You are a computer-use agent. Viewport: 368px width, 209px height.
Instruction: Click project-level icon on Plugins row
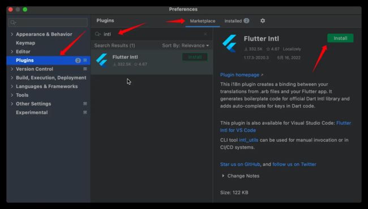point(85,60)
